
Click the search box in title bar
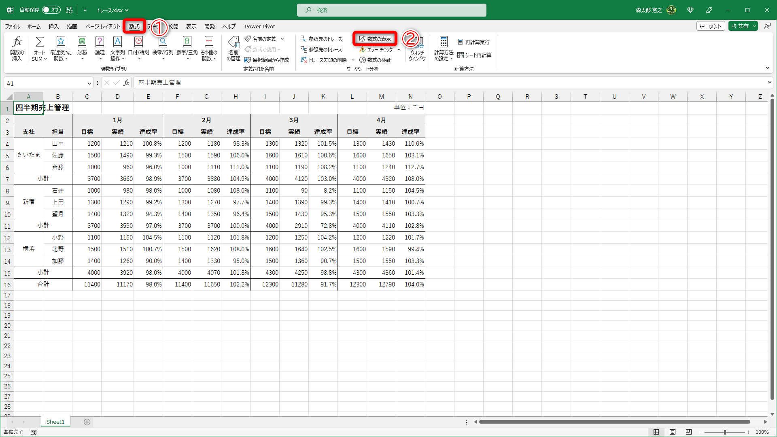pyautogui.click(x=391, y=10)
